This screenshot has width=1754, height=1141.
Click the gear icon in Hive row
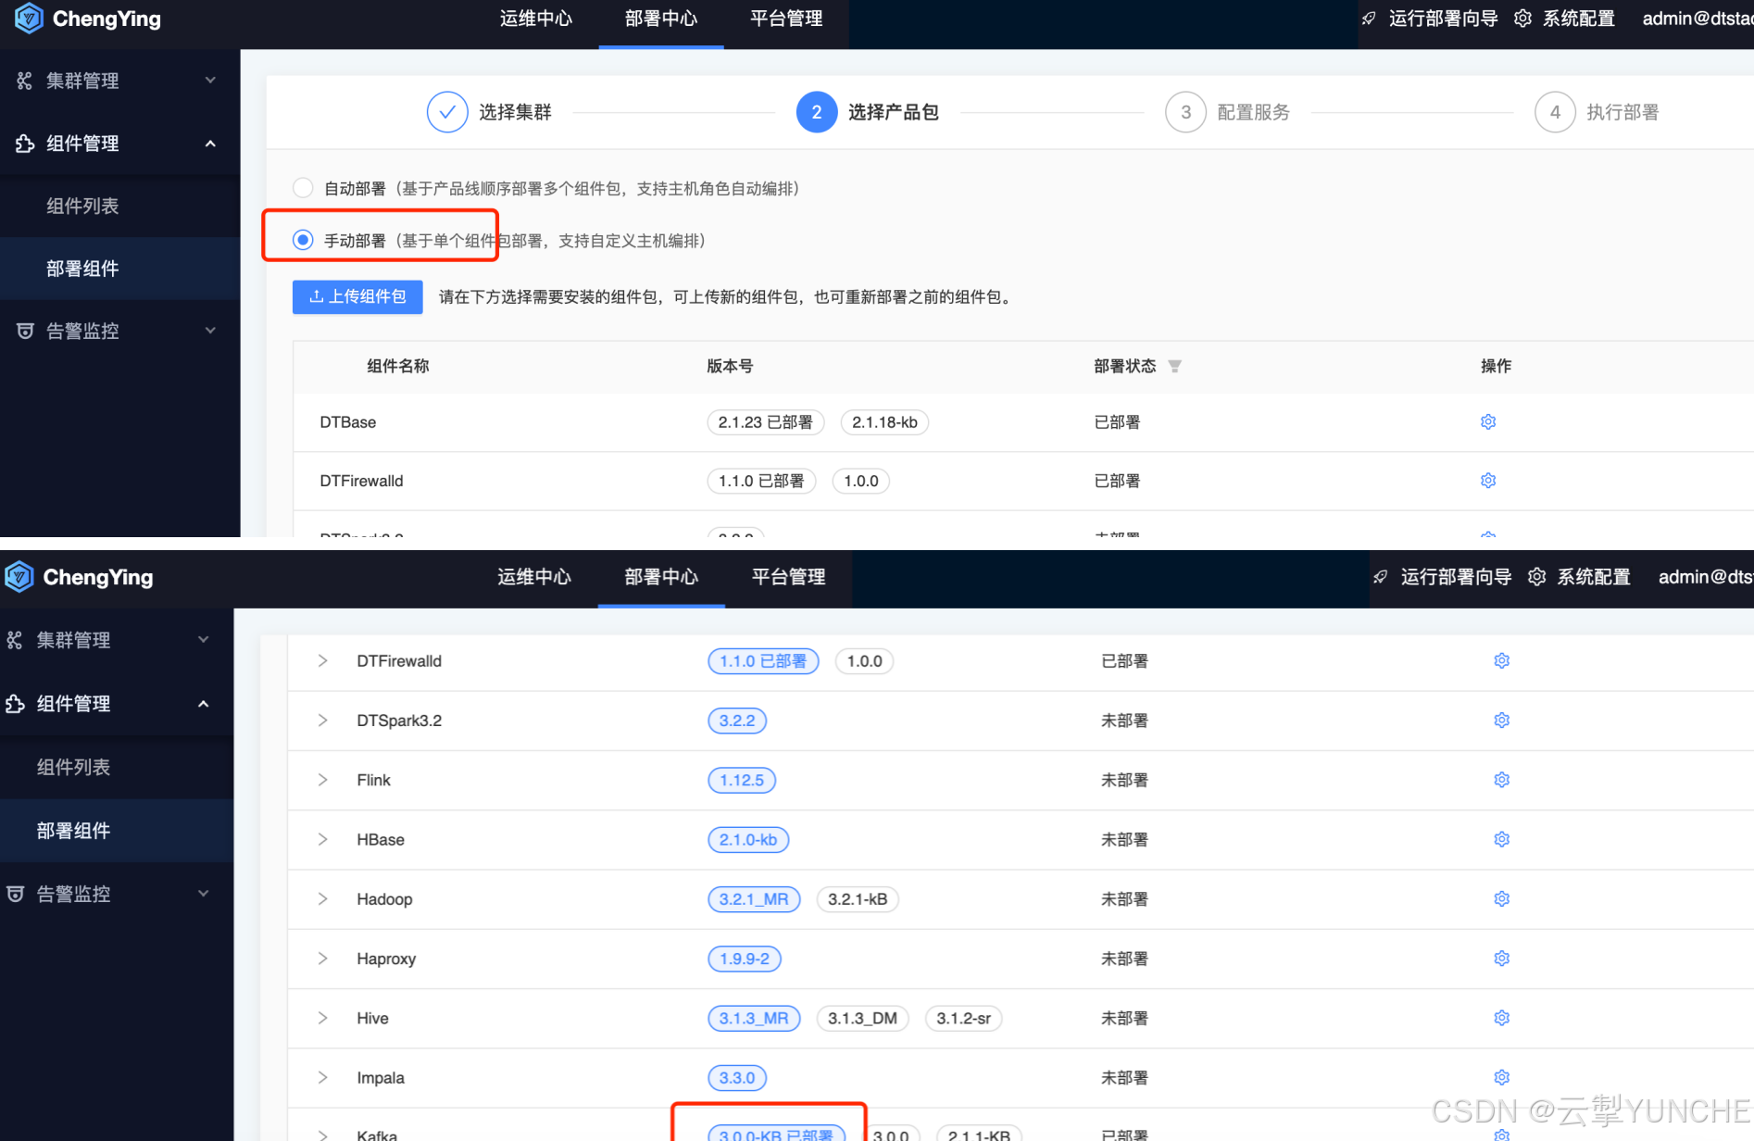coord(1501,1017)
